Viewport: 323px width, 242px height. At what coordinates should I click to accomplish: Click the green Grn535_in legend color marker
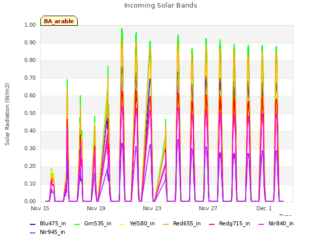(x=77, y=224)
